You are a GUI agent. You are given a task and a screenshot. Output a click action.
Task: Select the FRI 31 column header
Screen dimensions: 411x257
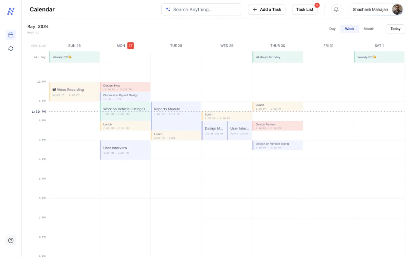point(328,46)
